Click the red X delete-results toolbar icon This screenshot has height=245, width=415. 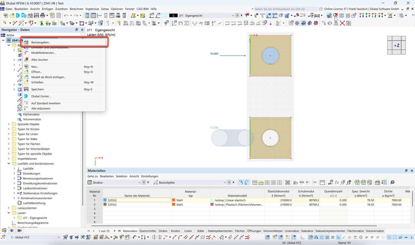336,16
